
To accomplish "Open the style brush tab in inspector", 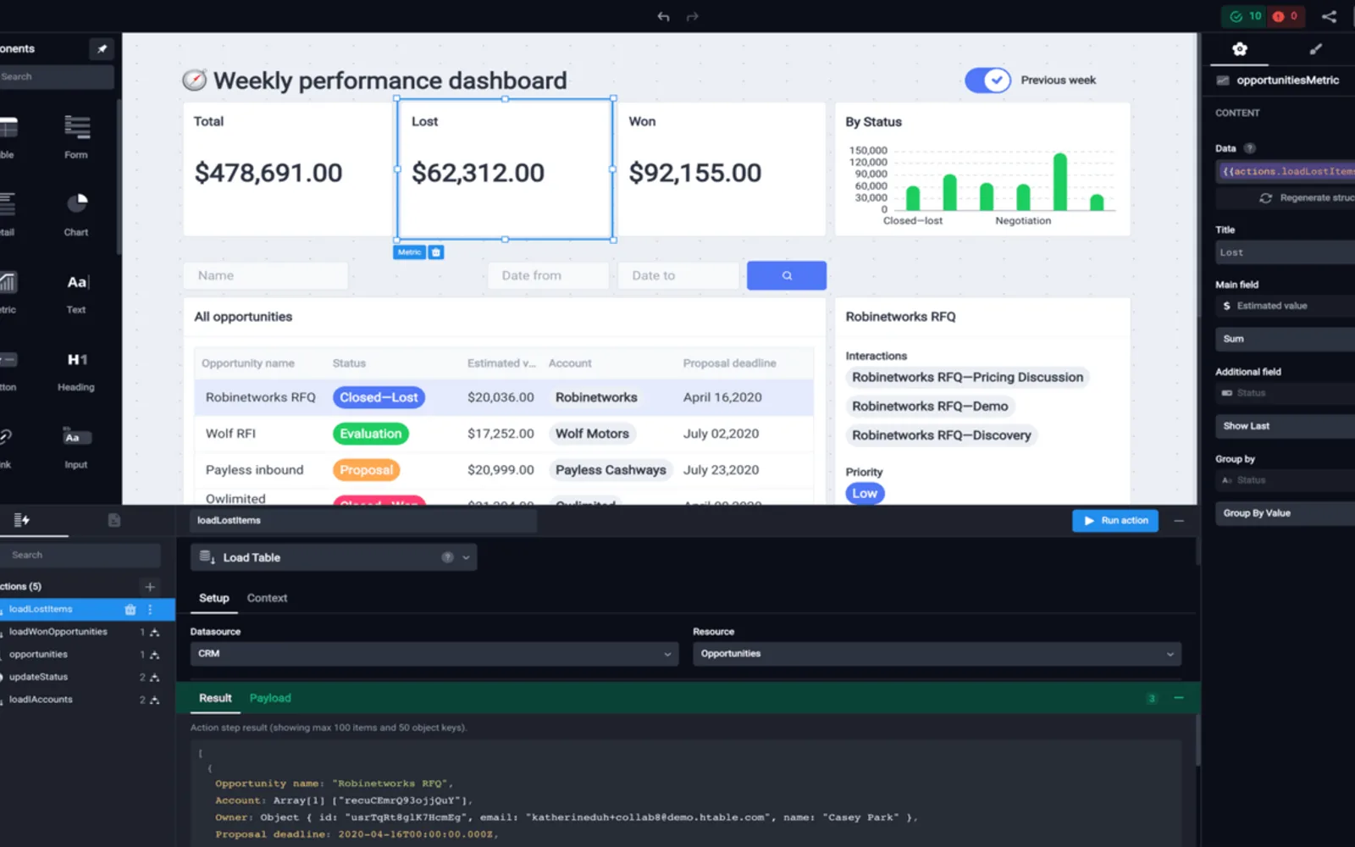I will (1315, 49).
